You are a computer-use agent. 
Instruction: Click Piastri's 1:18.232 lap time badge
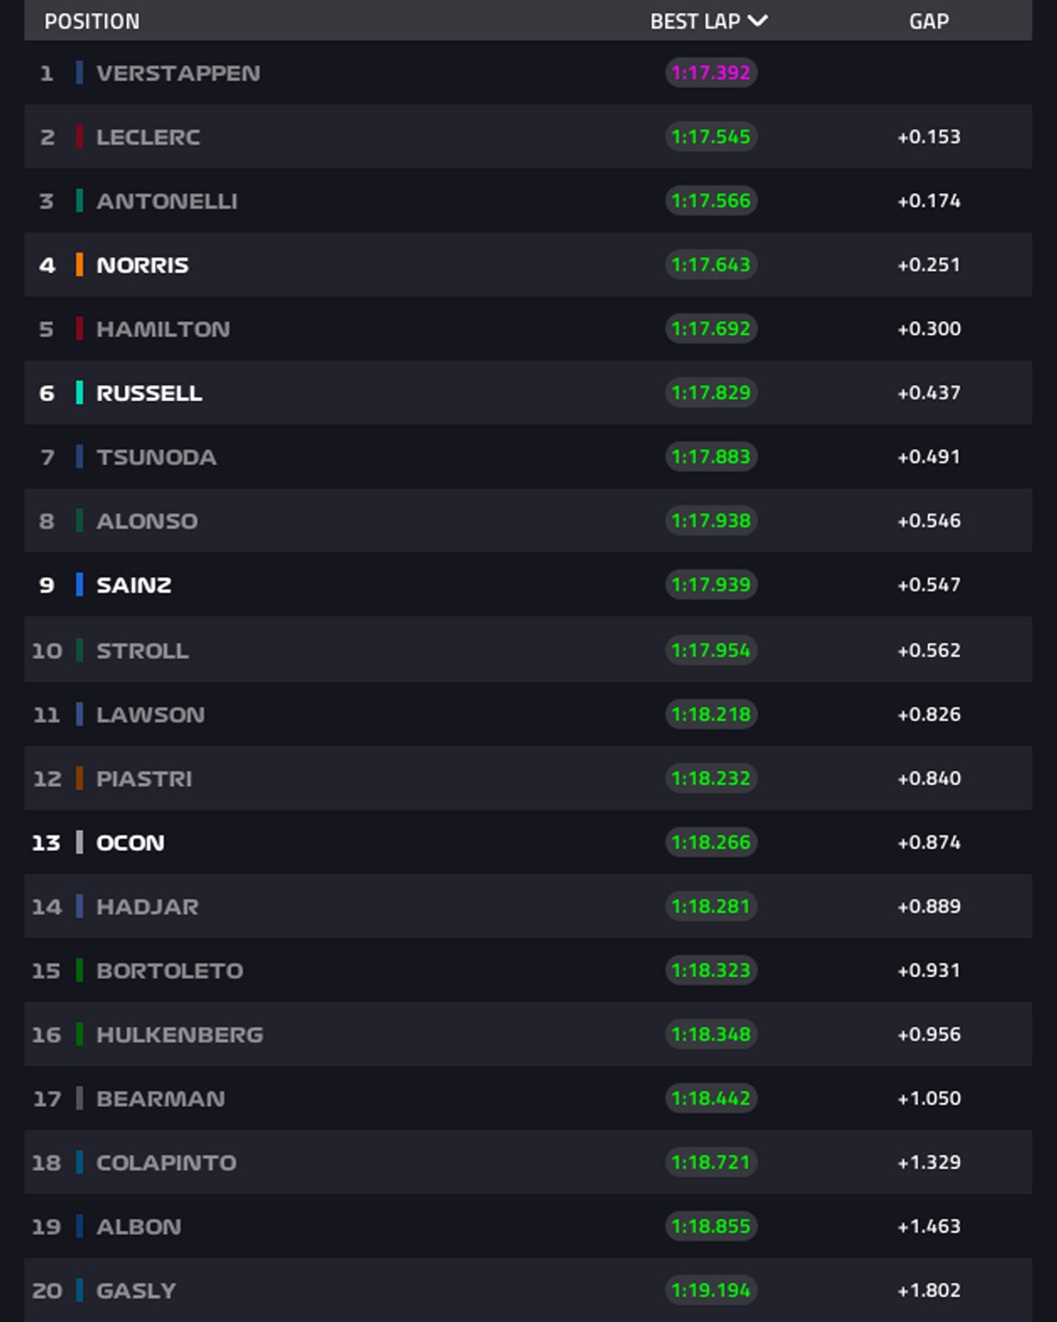711,779
